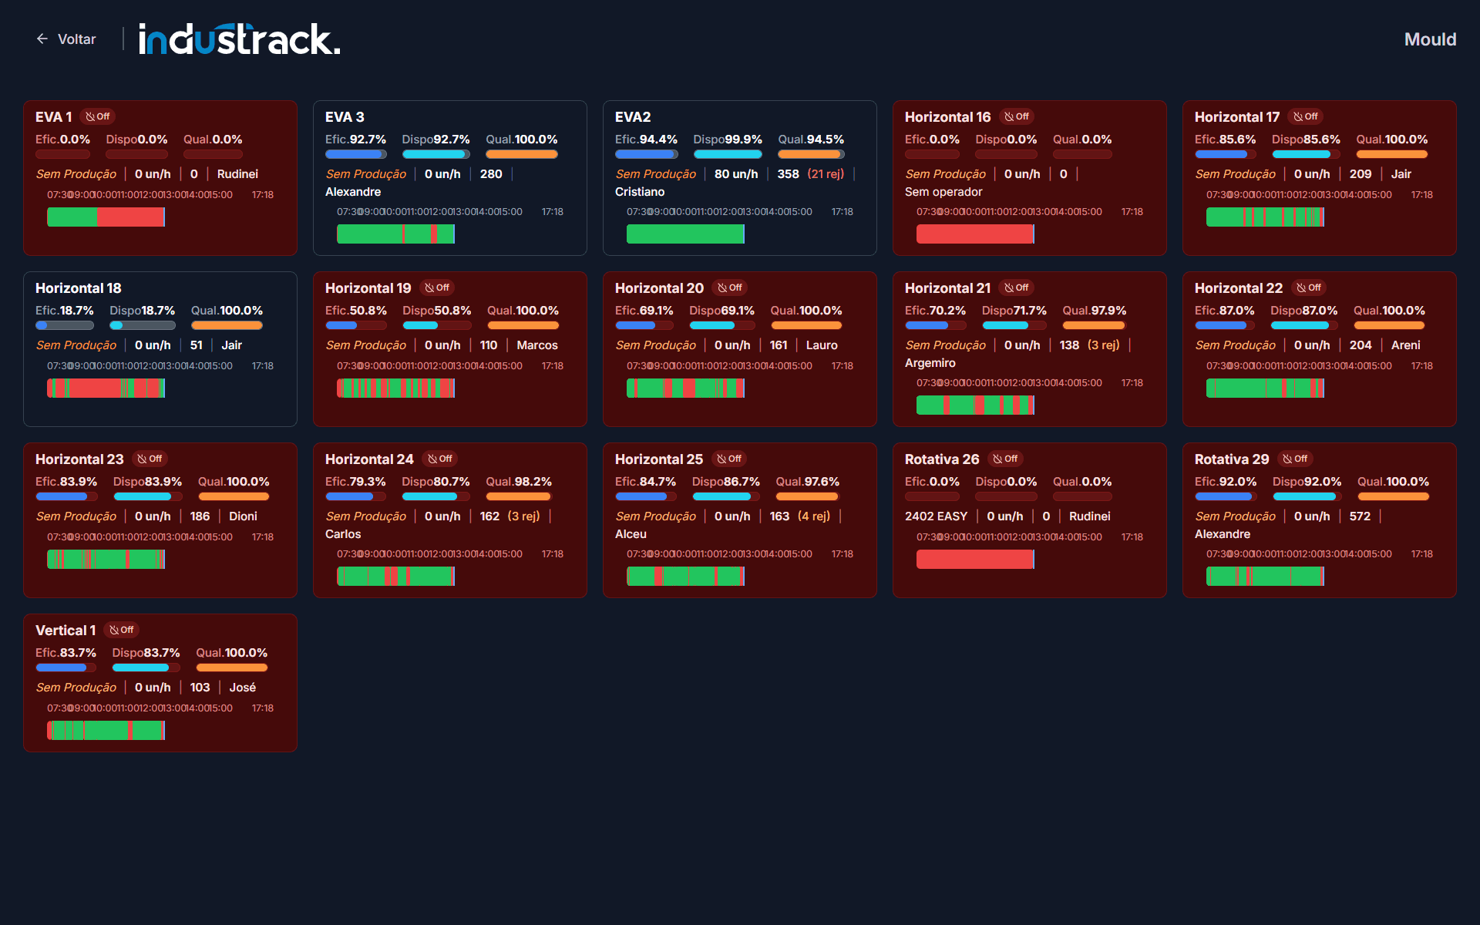Click Horizontal 16 red timeline bar
The image size is (1480, 925).
click(976, 234)
